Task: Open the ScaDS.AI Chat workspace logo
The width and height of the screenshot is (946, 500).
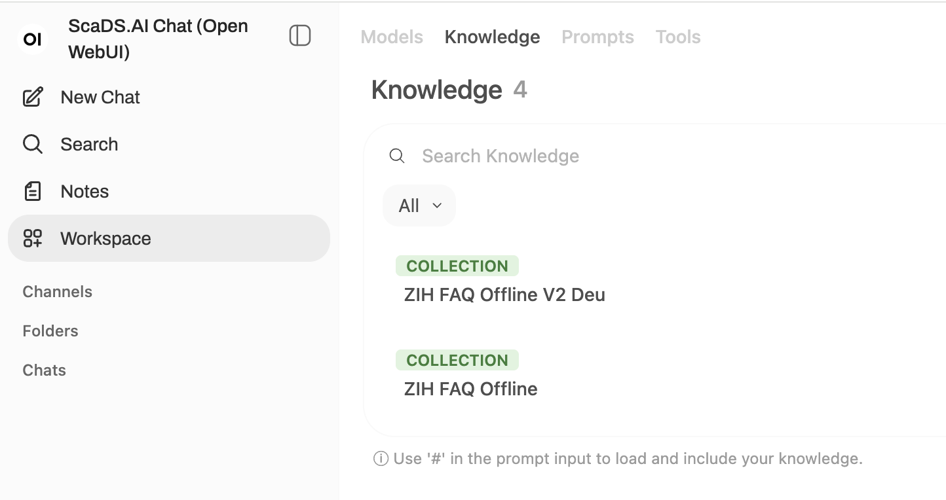Action: (x=33, y=39)
